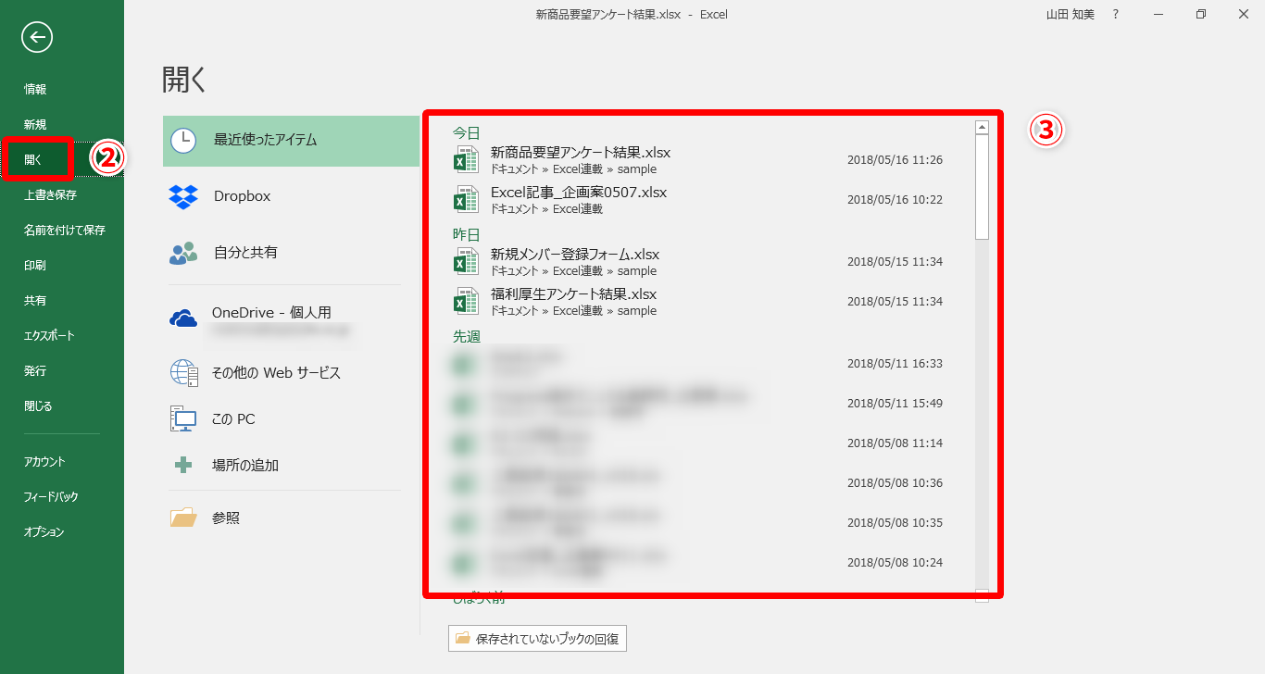Select the 最近使ったアイテム clock icon

pos(183,141)
